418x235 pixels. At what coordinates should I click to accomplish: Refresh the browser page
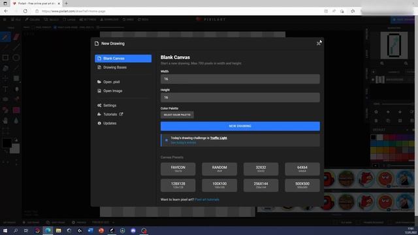25,11
